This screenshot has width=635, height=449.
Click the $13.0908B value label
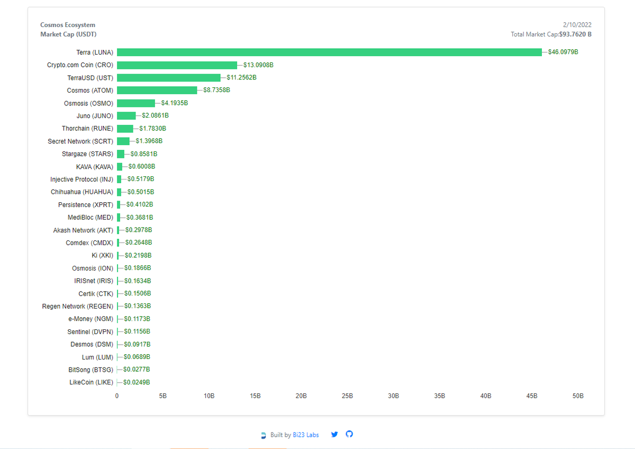[258, 65]
